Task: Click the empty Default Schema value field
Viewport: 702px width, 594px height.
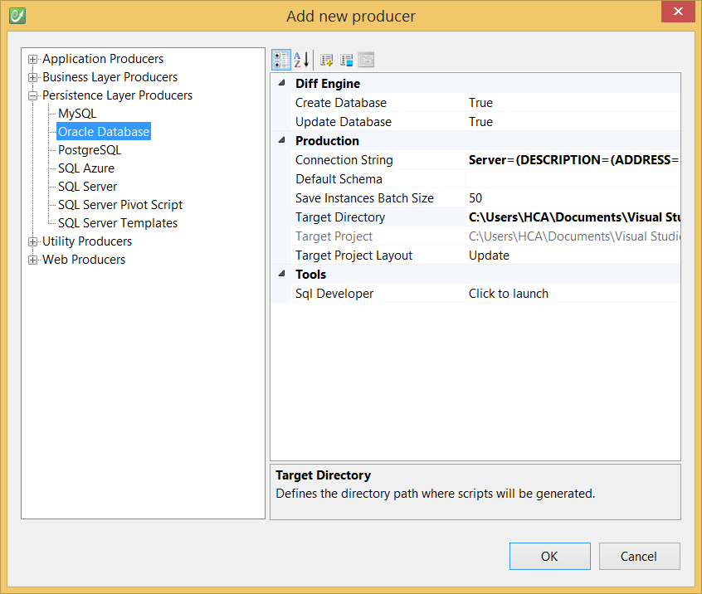Action: click(573, 179)
